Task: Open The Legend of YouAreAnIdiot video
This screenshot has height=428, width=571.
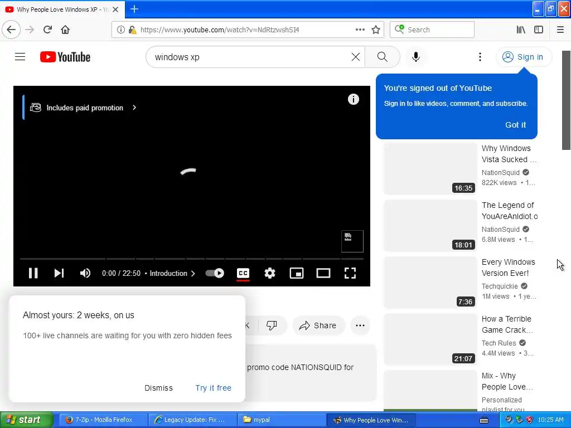Action: click(x=510, y=211)
